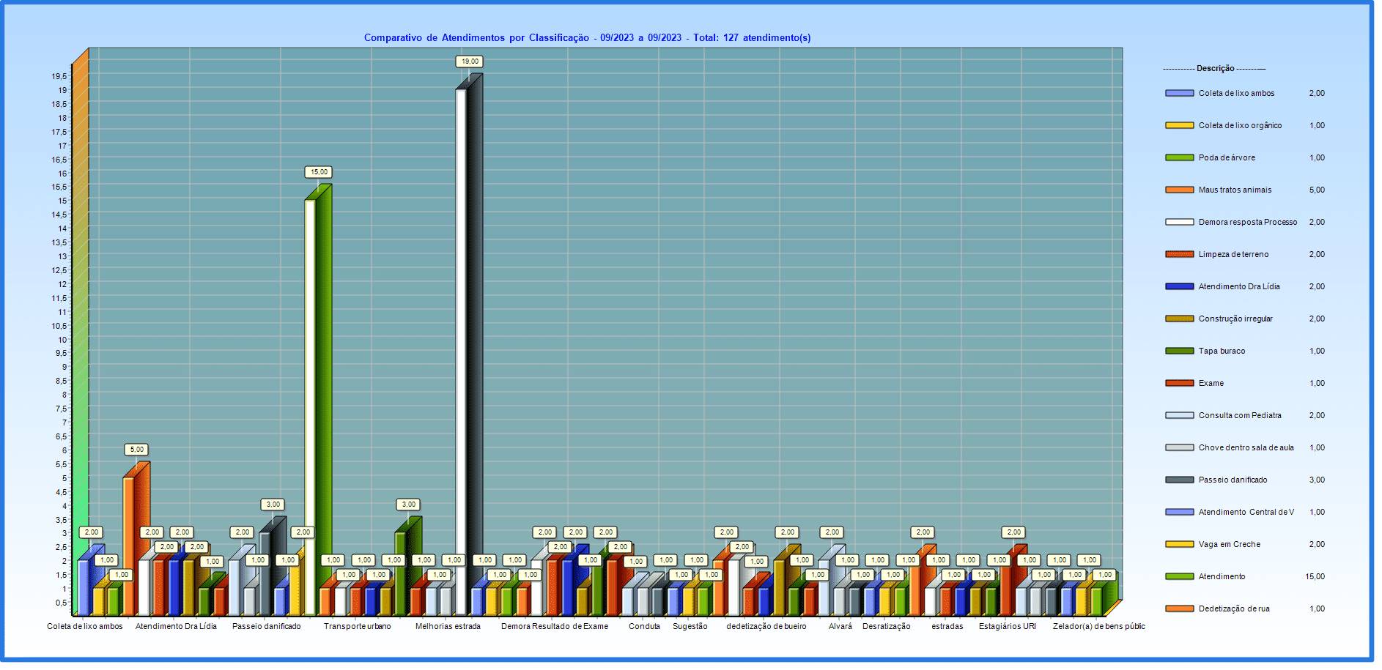The image size is (1382, 670).
Task: Click the blue Atendimento Dra Lídia legend swatch
Action: (1179, 286)
